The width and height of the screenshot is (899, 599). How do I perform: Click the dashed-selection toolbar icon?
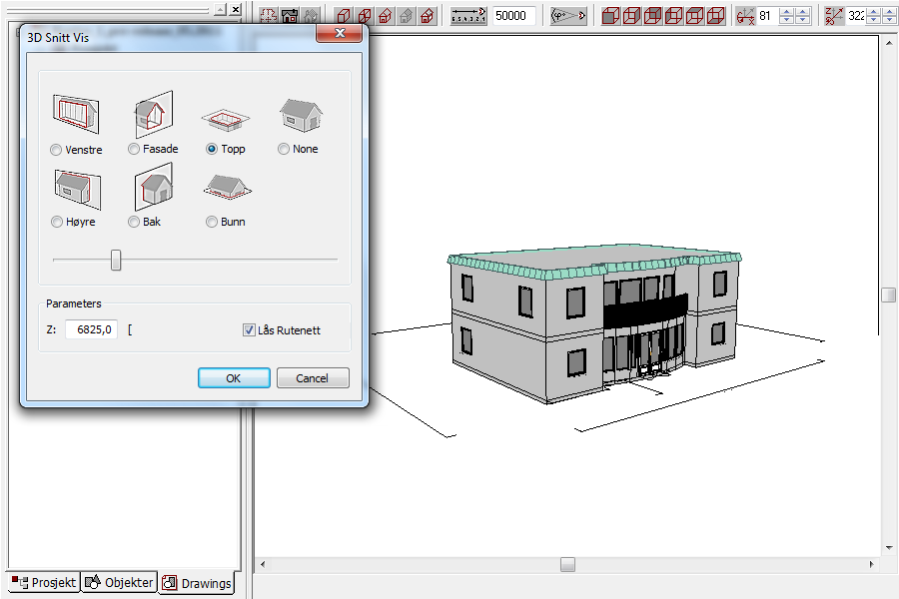click(x=269, y=16)
